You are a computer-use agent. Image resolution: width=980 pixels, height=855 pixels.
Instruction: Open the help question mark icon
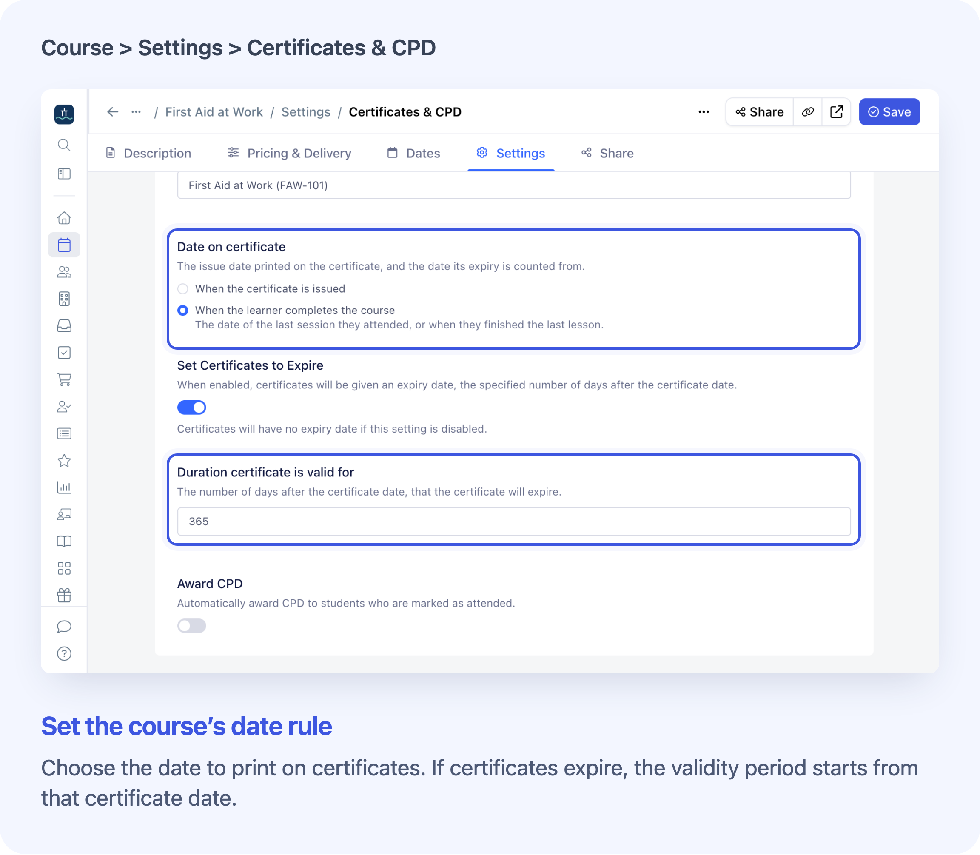point(64,654)
